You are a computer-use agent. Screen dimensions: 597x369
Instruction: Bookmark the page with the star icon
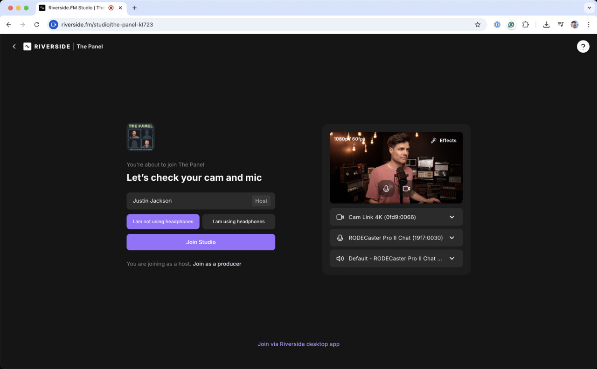pos(478,25)
